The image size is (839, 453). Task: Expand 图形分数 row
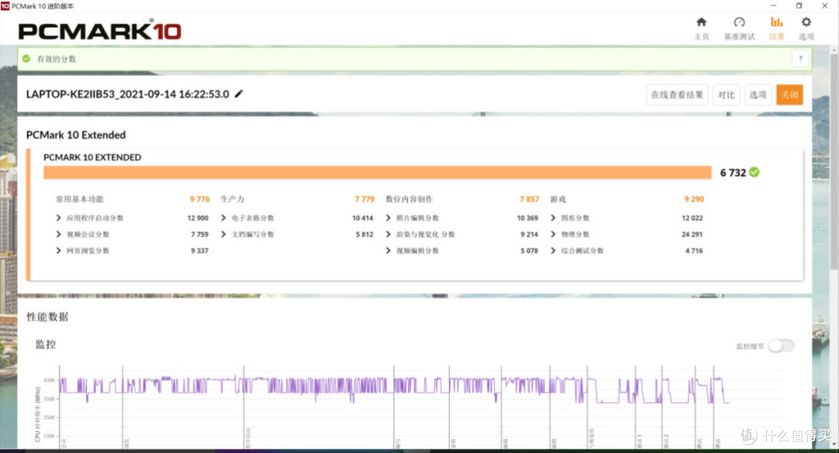tap(553, 218)
